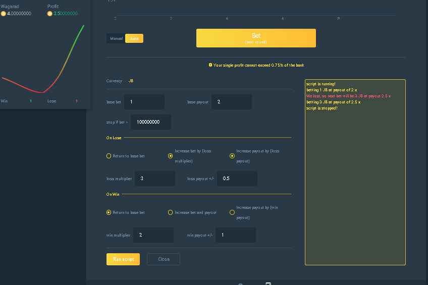
Task: Open the JB currency selector
Action: point(131,81)
